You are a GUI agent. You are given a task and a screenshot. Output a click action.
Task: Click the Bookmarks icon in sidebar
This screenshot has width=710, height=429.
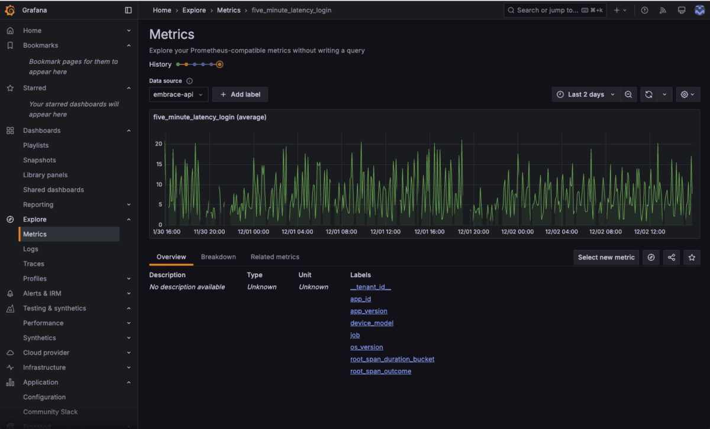click(10, 45)
